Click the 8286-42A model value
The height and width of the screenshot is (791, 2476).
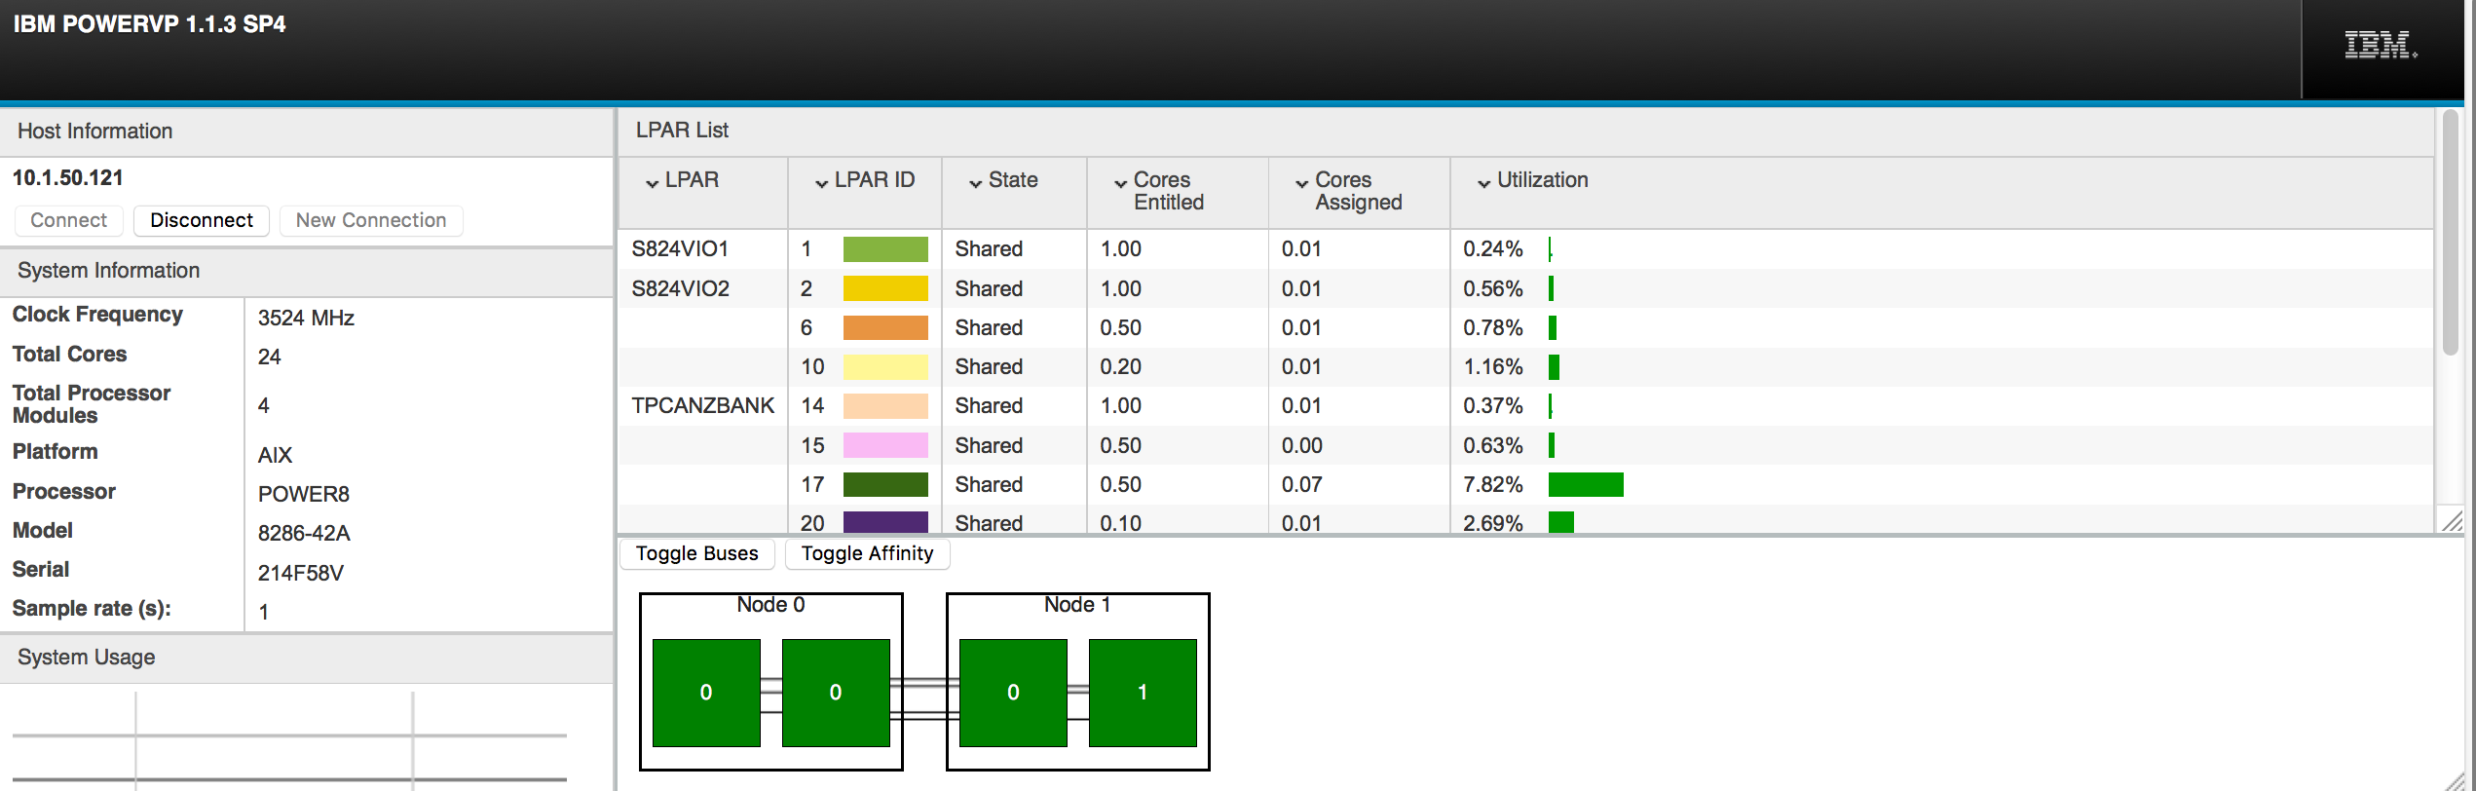(x=304, y=534)
